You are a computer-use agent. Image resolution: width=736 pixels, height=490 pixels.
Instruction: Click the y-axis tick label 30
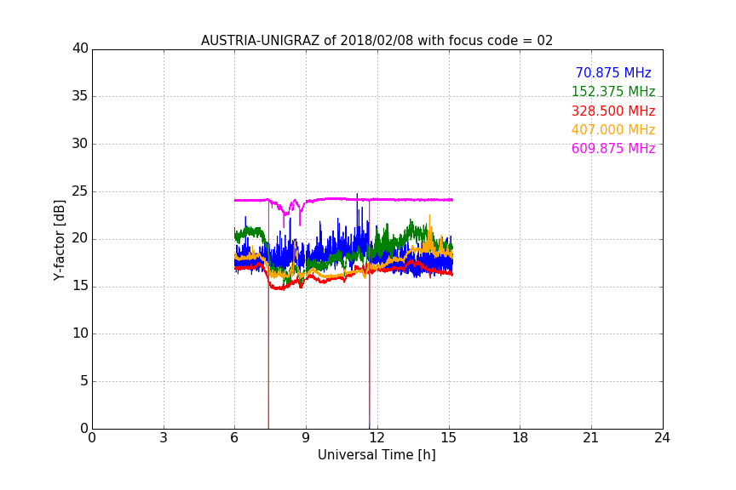[x=80, y=144]
